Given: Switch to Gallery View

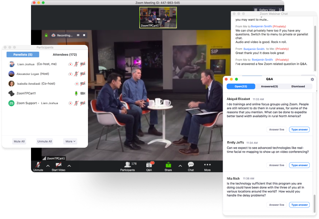Looking at the screenshot, I should coord(265,10).
